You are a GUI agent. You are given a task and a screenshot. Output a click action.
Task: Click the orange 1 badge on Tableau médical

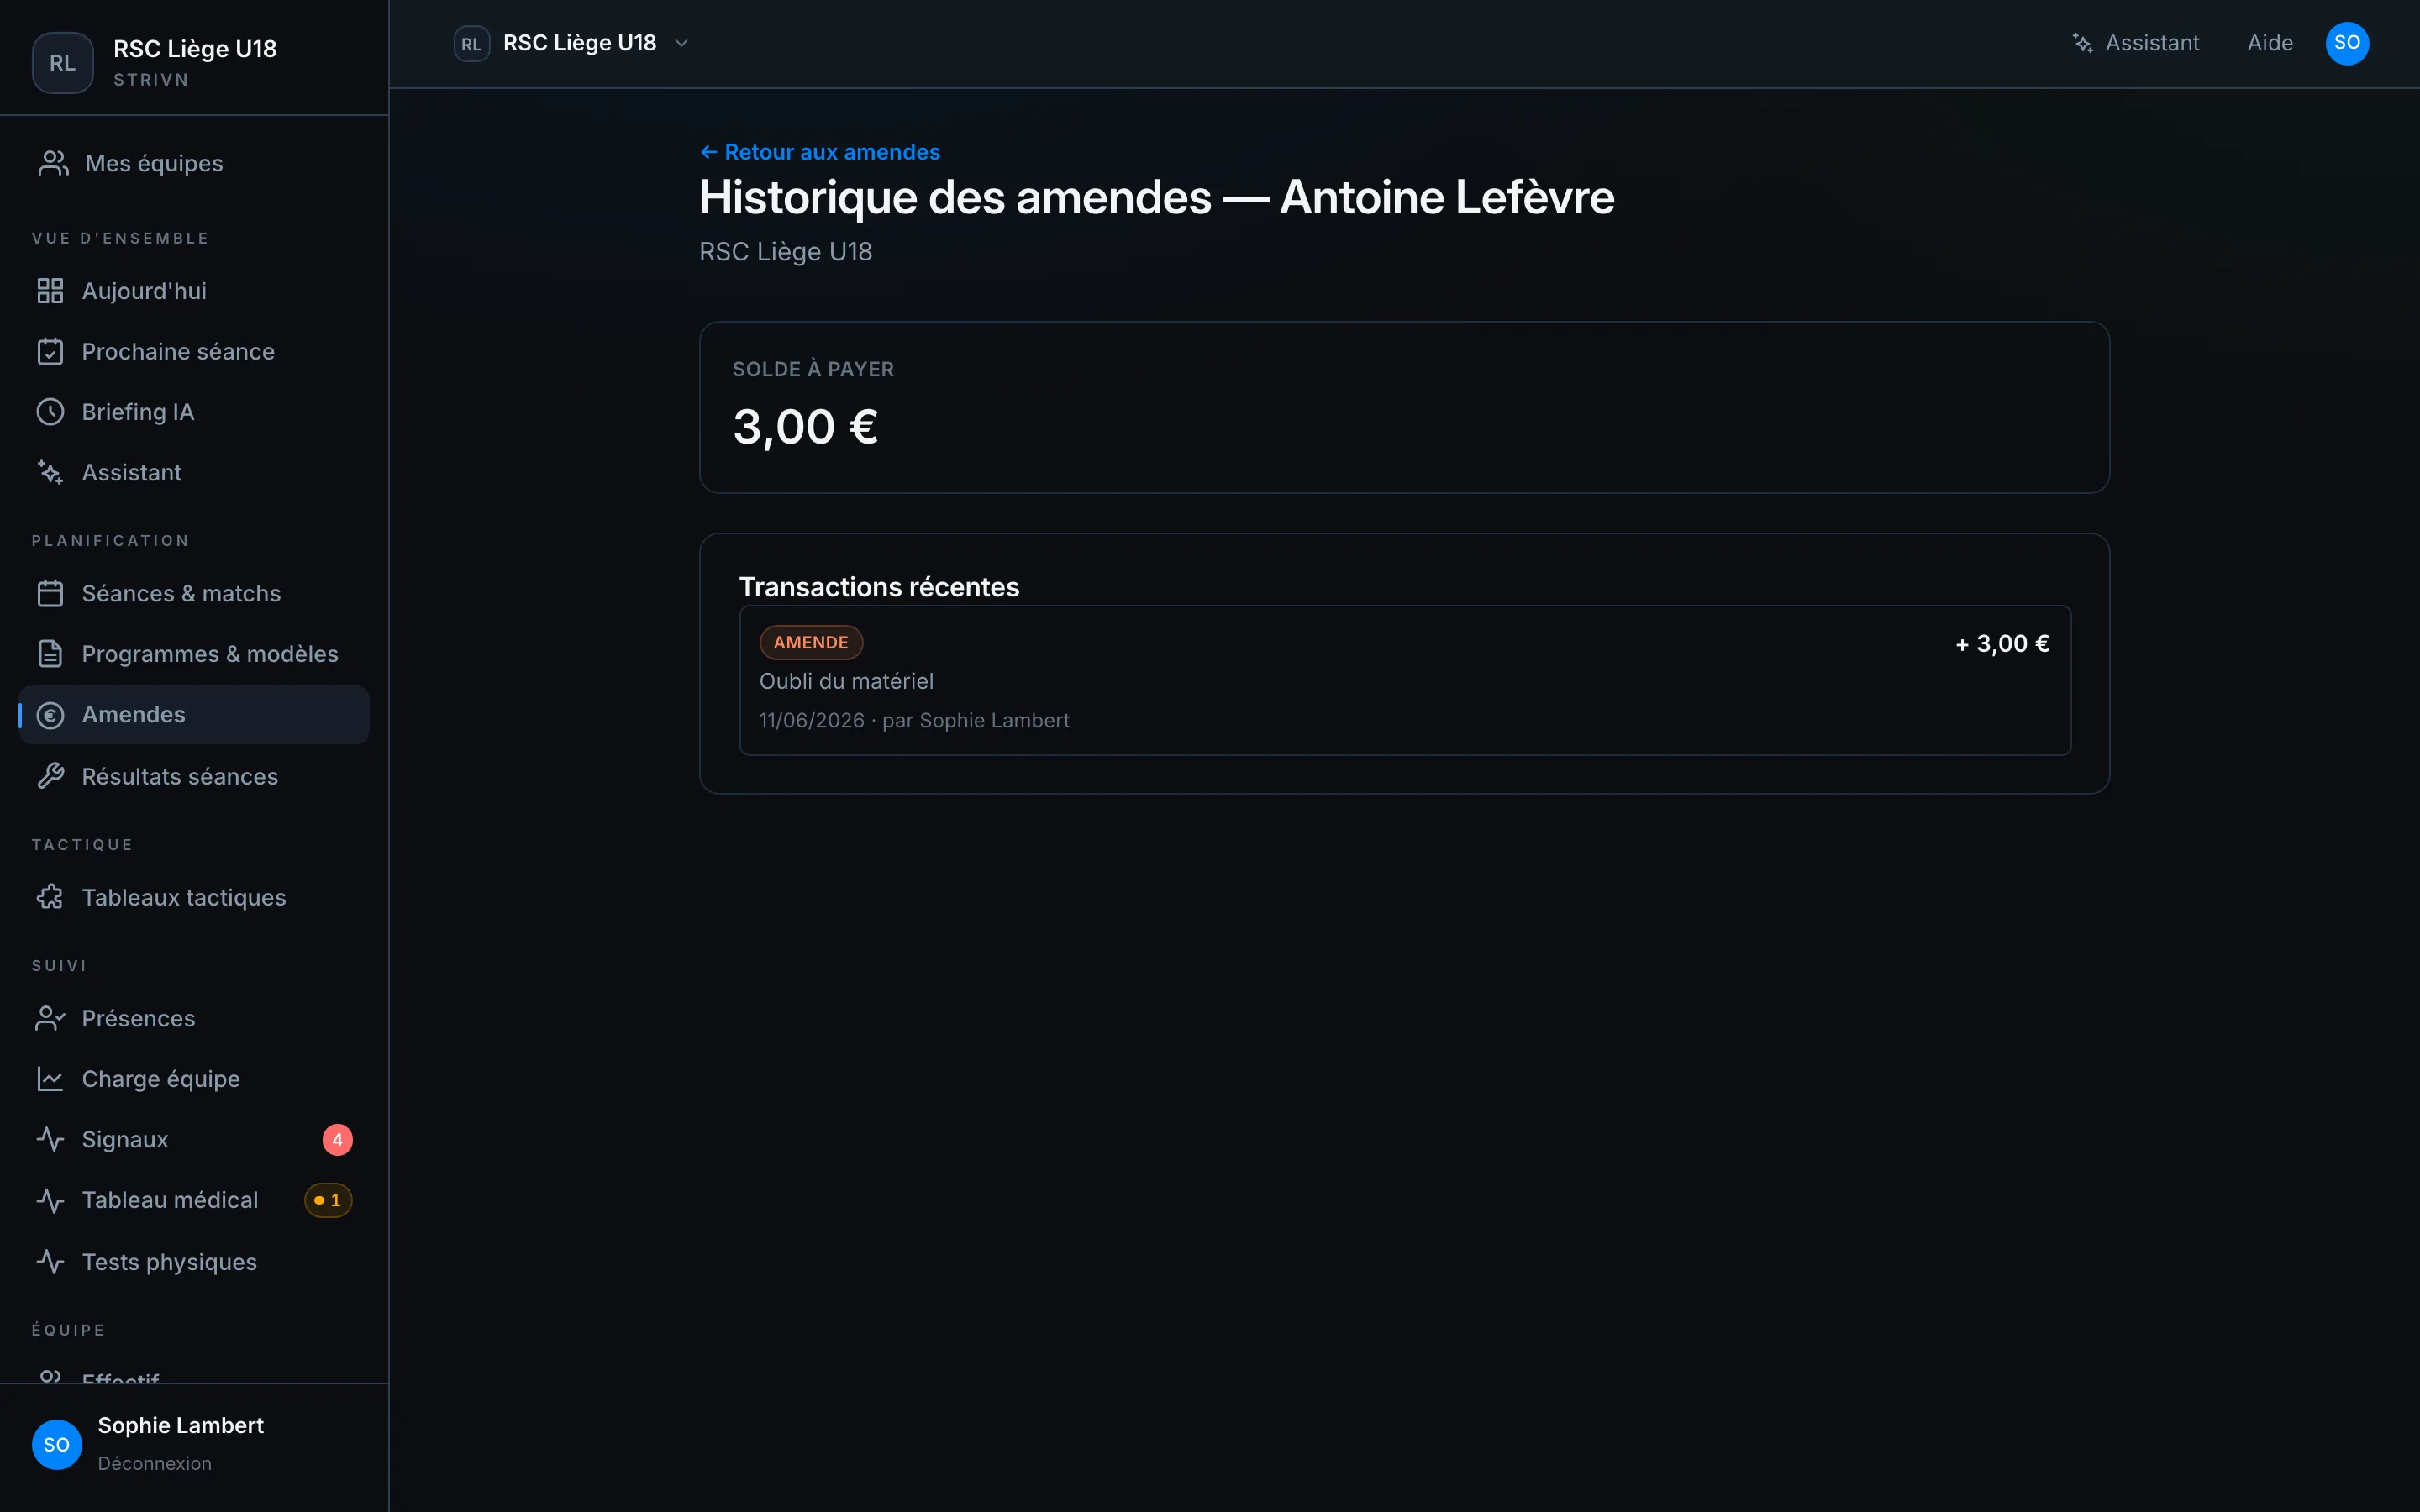[x=328, y=1200]
